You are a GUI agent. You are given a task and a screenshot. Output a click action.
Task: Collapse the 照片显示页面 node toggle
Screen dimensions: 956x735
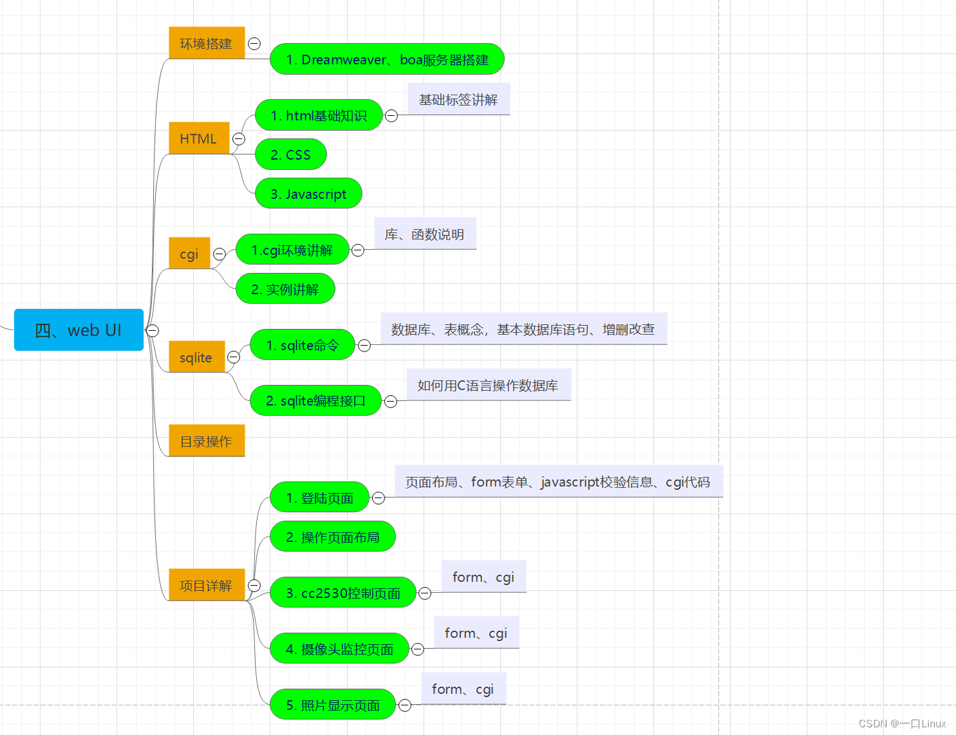pyautogui.click(x=405, y=705)
